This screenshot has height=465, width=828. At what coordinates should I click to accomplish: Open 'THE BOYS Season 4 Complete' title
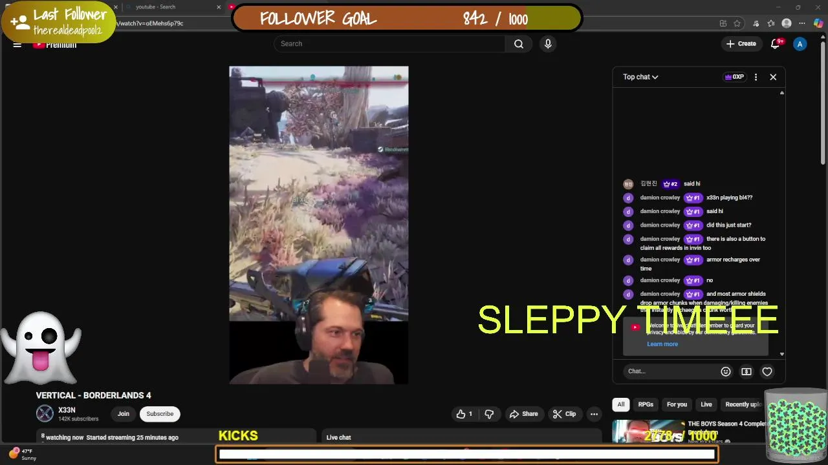[x=726, y=424]
